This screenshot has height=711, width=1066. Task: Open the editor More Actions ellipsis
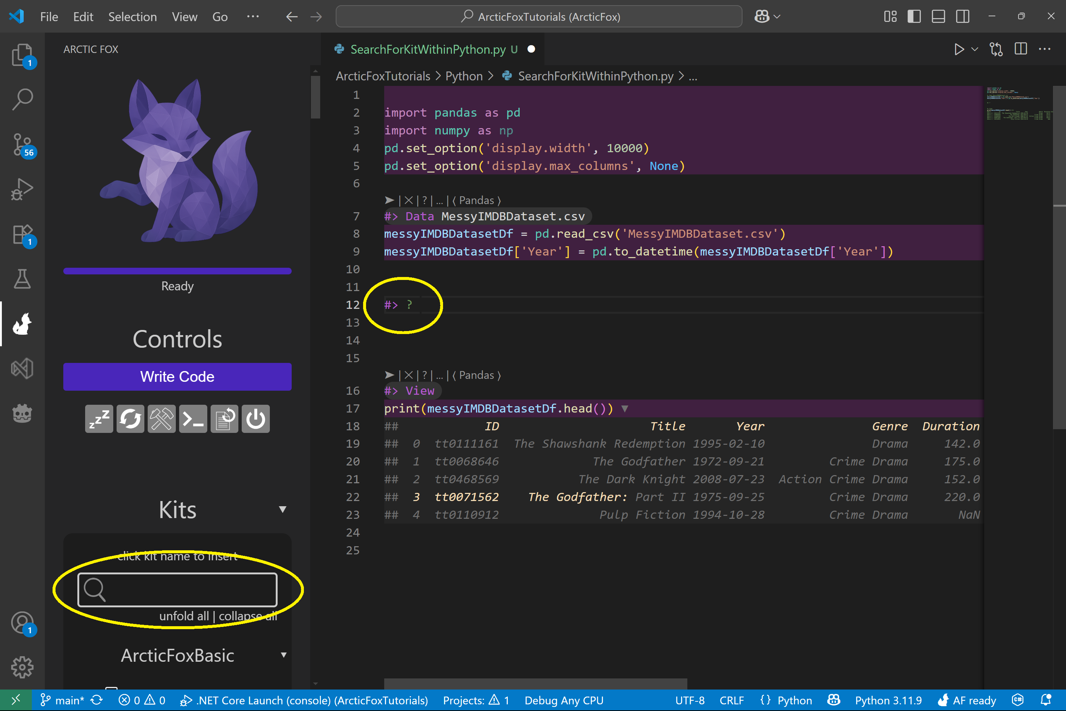pyautogui.click(x=1045, y=49)
